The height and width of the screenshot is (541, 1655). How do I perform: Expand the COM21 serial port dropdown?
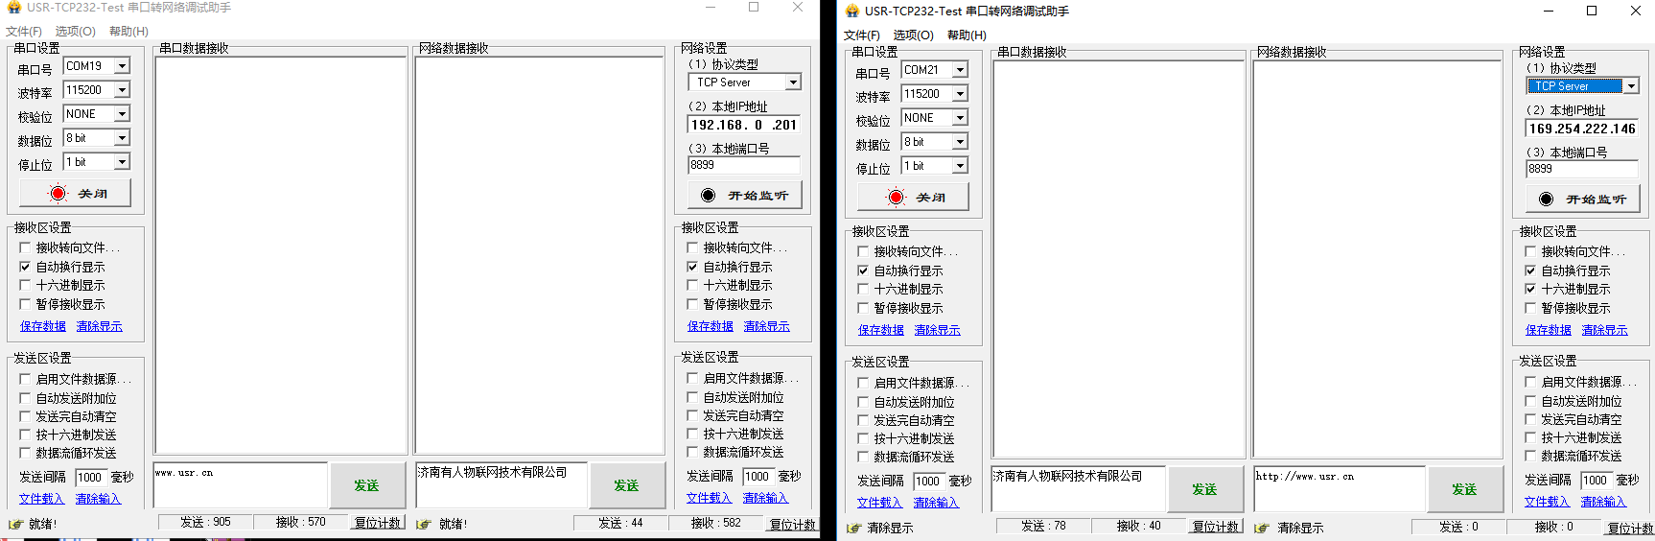pos(960,70)
